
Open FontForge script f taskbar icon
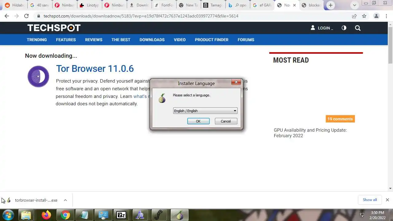pyautogui.click(x=159, y=215)
